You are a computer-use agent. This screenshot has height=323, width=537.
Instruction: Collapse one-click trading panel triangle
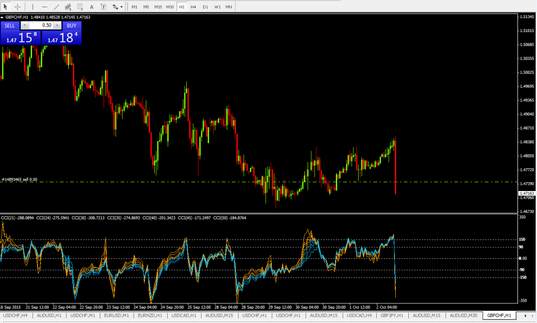tap(2, 17)
